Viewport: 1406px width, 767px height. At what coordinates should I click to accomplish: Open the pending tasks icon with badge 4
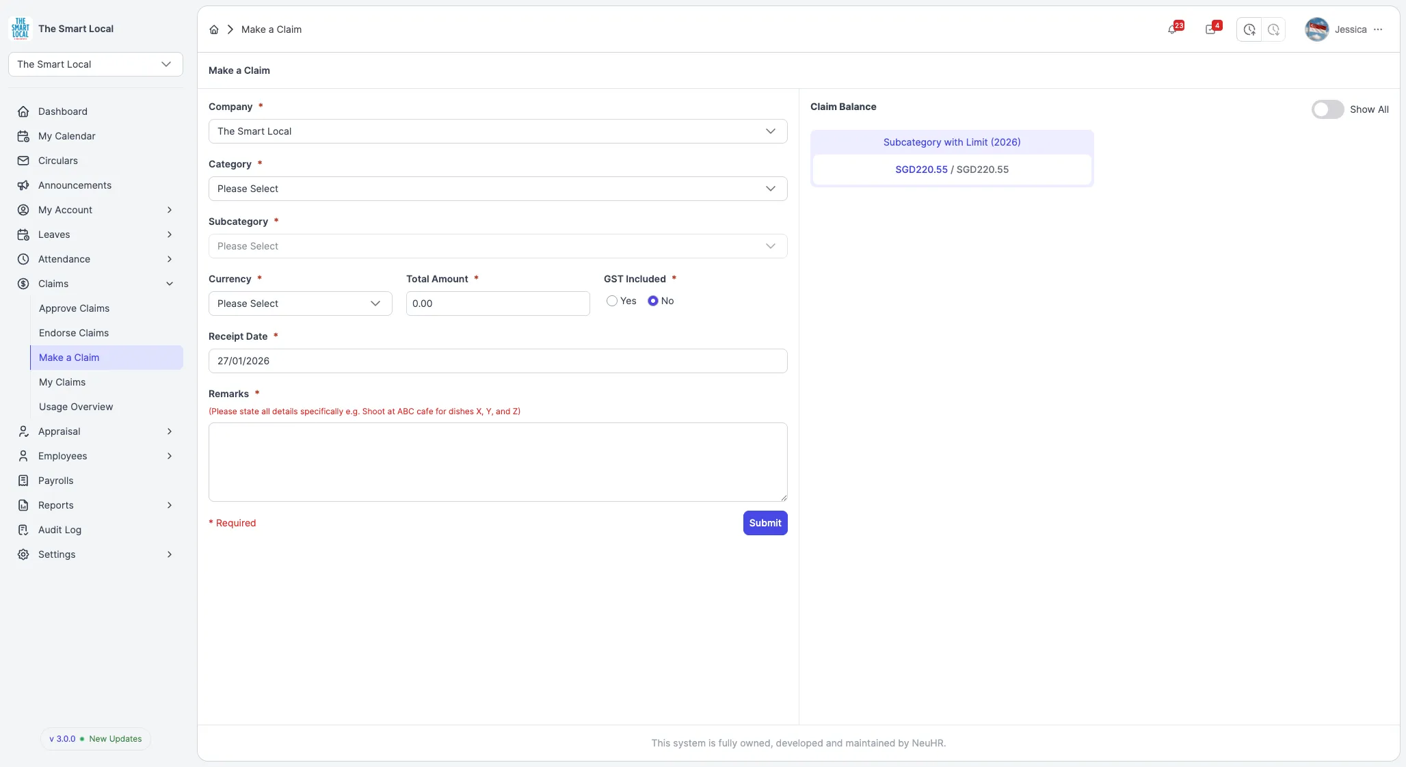point(1212,29)
